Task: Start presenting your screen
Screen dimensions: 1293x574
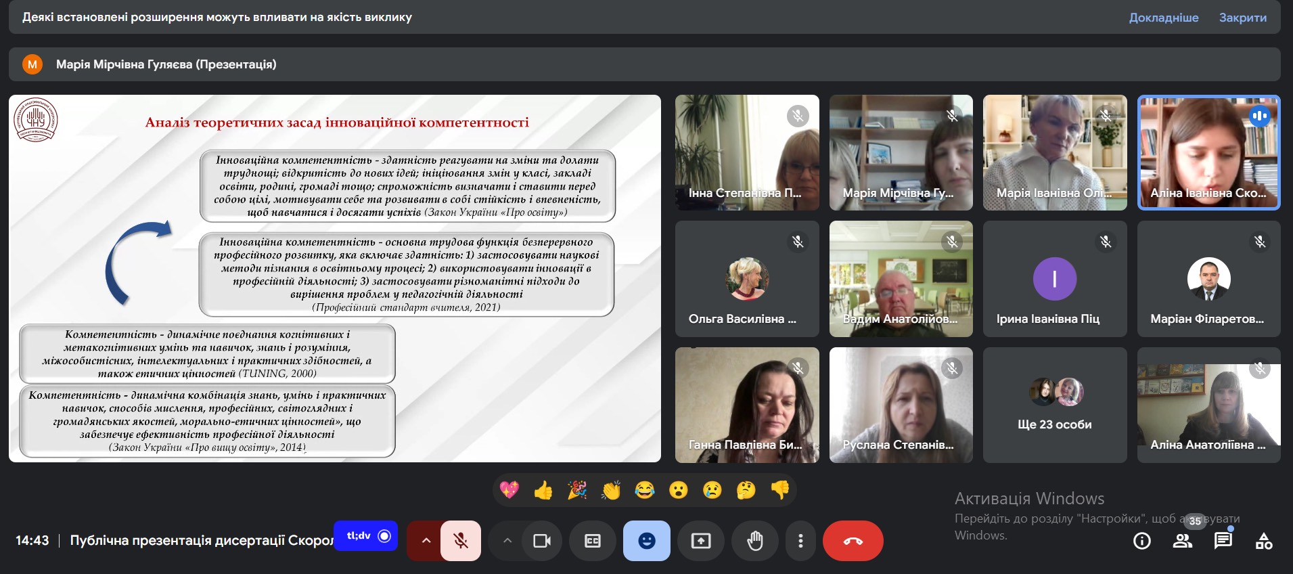Action: point(701,541)
